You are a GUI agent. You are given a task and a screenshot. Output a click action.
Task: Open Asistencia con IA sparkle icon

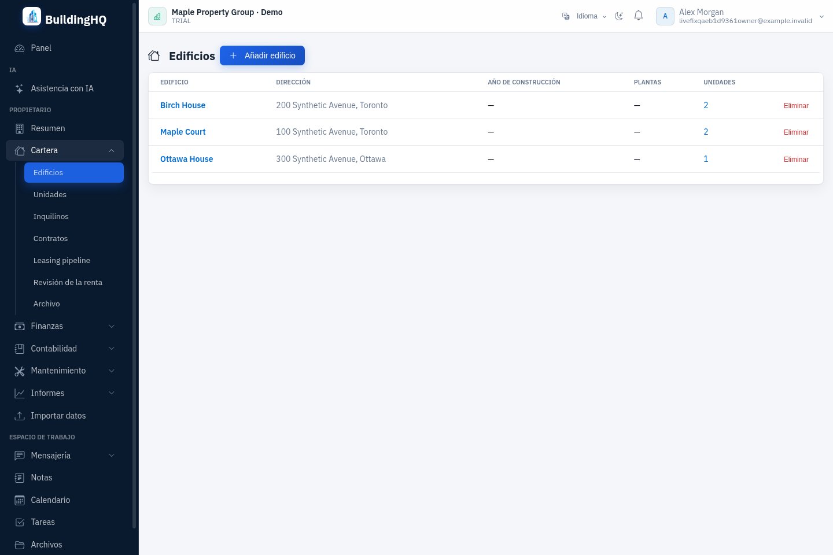(20, 89)
